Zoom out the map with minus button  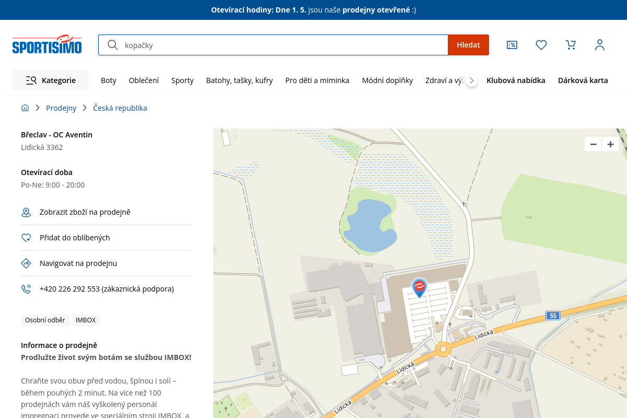[x=593, y=144]
